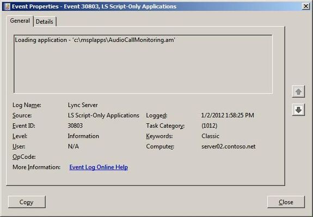Go to next event with down arrow
This screenshot has height=217, width=313.
point(298,110)
